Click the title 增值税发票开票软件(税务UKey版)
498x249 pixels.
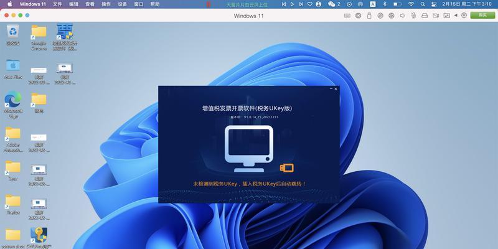[247, 108]
